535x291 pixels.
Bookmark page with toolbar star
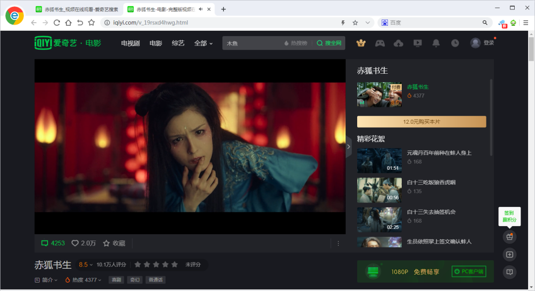pyautogui.click(x=92, y=22)
